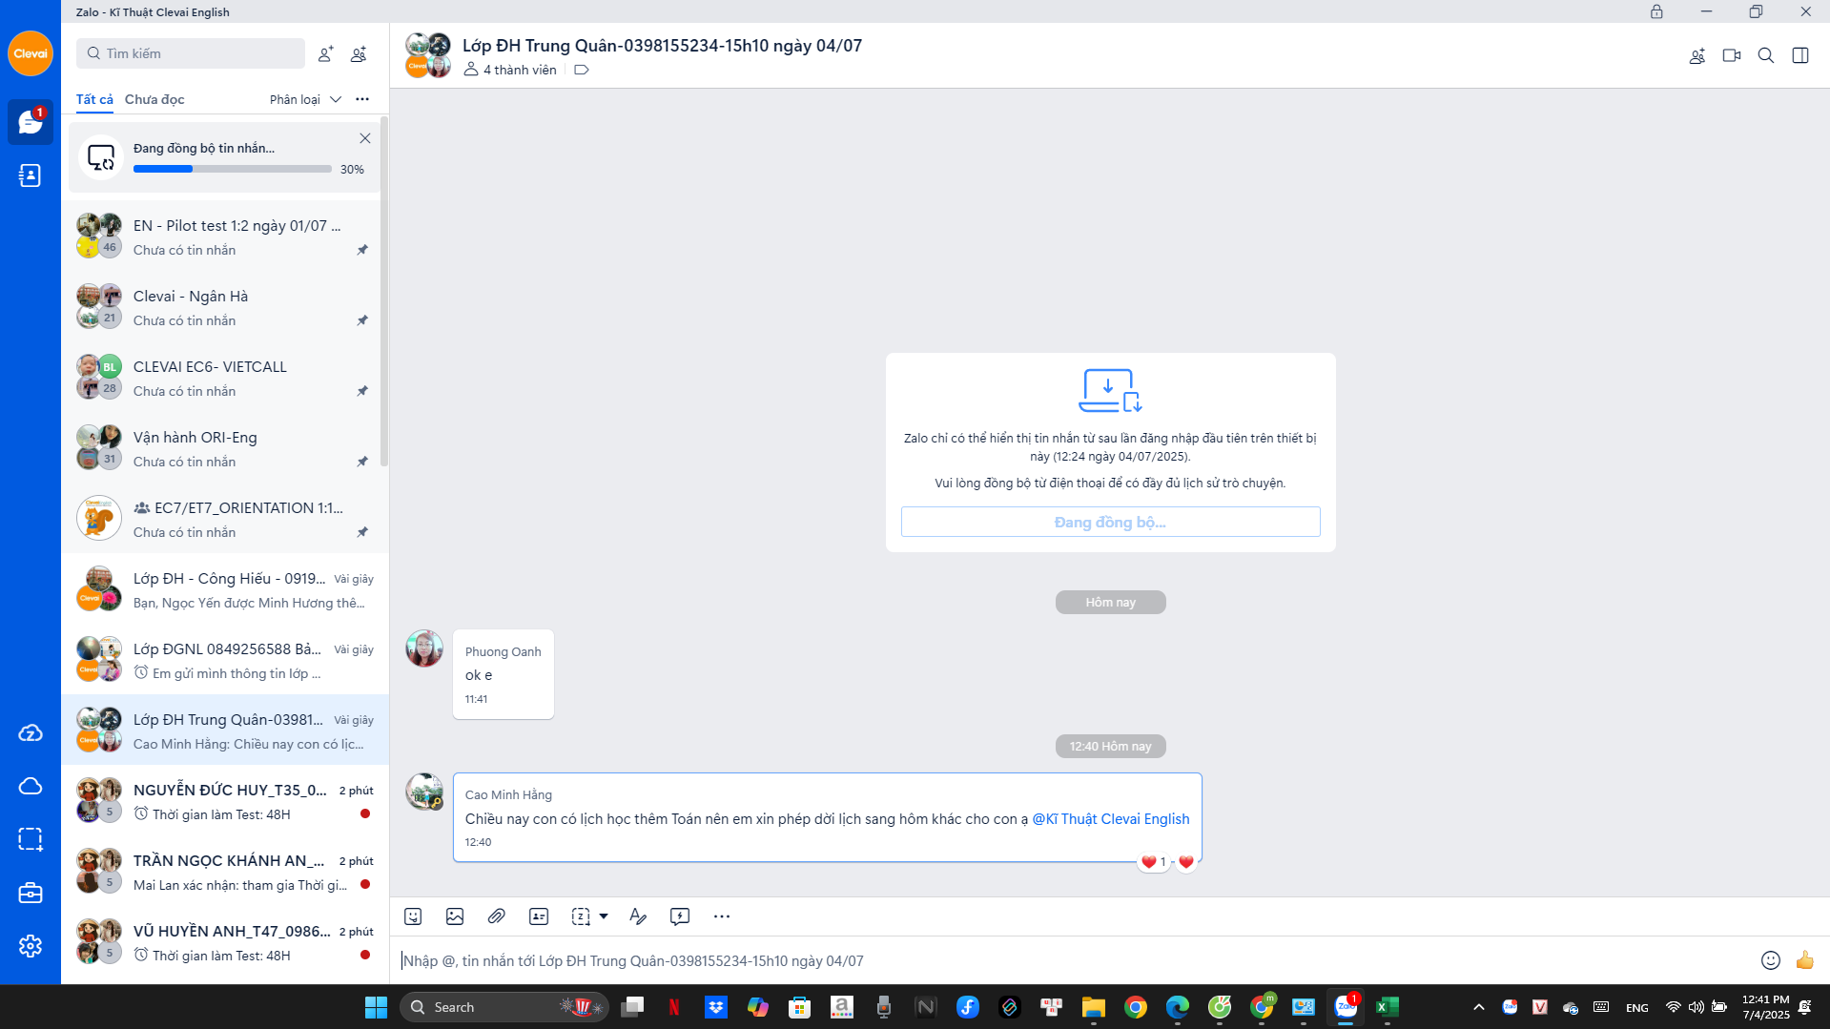Open the Messages tab in the sidebar
This screenshot has width=1830, height=1029.
[31, 122]
